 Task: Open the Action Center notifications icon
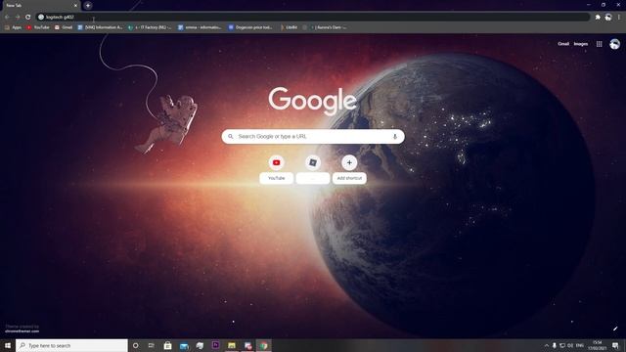pos(615,345)
